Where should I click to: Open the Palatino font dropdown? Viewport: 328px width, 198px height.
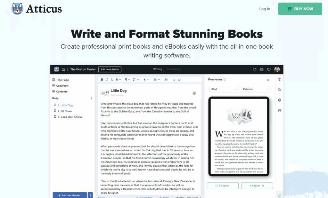click(x=256, y=89)
